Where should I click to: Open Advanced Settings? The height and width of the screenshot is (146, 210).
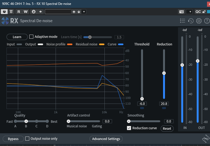[x=106, y=139]
